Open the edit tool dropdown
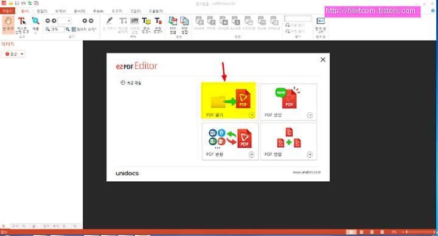The height and width of the screenshot is (236, 438). tap(158, 25)
